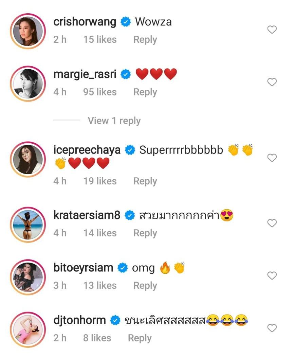The width and height of the screenshot is (295, 357).
Task: Tap heart on margie_rasri's comment
Action: click(x=272, y=82)
